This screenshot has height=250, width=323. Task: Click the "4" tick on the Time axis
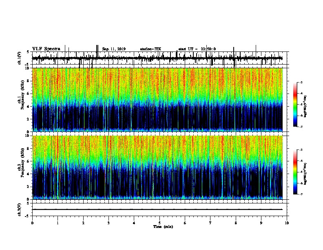tap(134, 223)
